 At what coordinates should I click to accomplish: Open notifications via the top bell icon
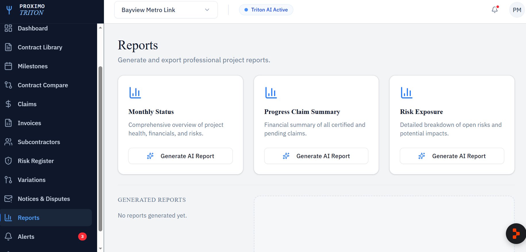[495, 10]
